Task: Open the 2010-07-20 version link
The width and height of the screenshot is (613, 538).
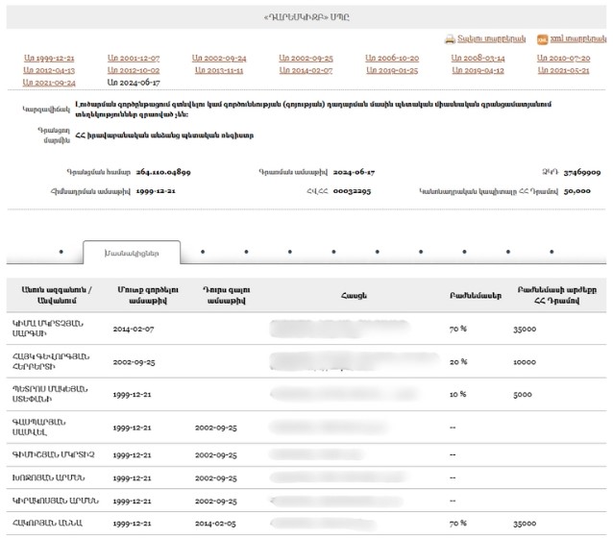Action: pyautogui.click(x=563, y=59)
